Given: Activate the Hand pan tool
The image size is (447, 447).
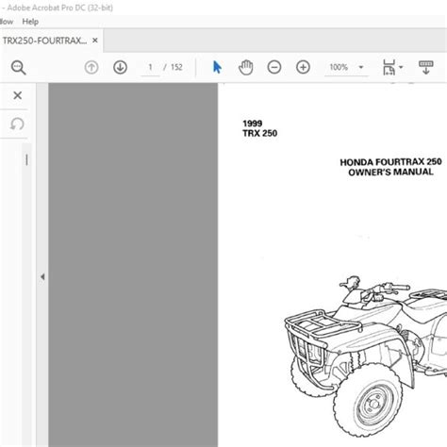Looking at the screenshot, I should click(x=245, y=67).
